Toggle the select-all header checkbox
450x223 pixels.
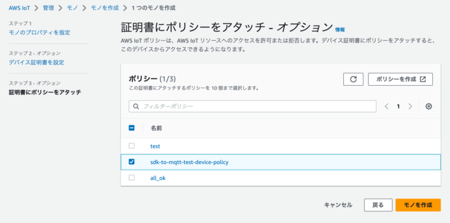131,128
